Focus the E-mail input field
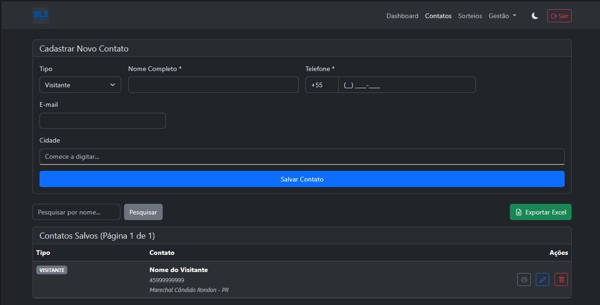Screen dimensions: 600x305 coord(102,121)
